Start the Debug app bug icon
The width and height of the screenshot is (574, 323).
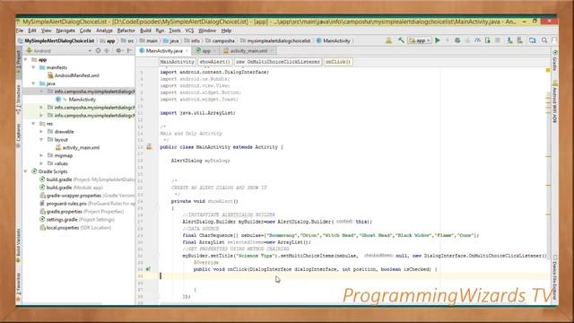[x=457, y=40]
